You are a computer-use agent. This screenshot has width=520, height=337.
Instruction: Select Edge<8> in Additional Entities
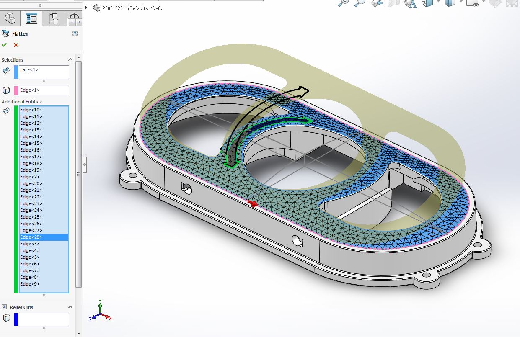coord(44,277)
